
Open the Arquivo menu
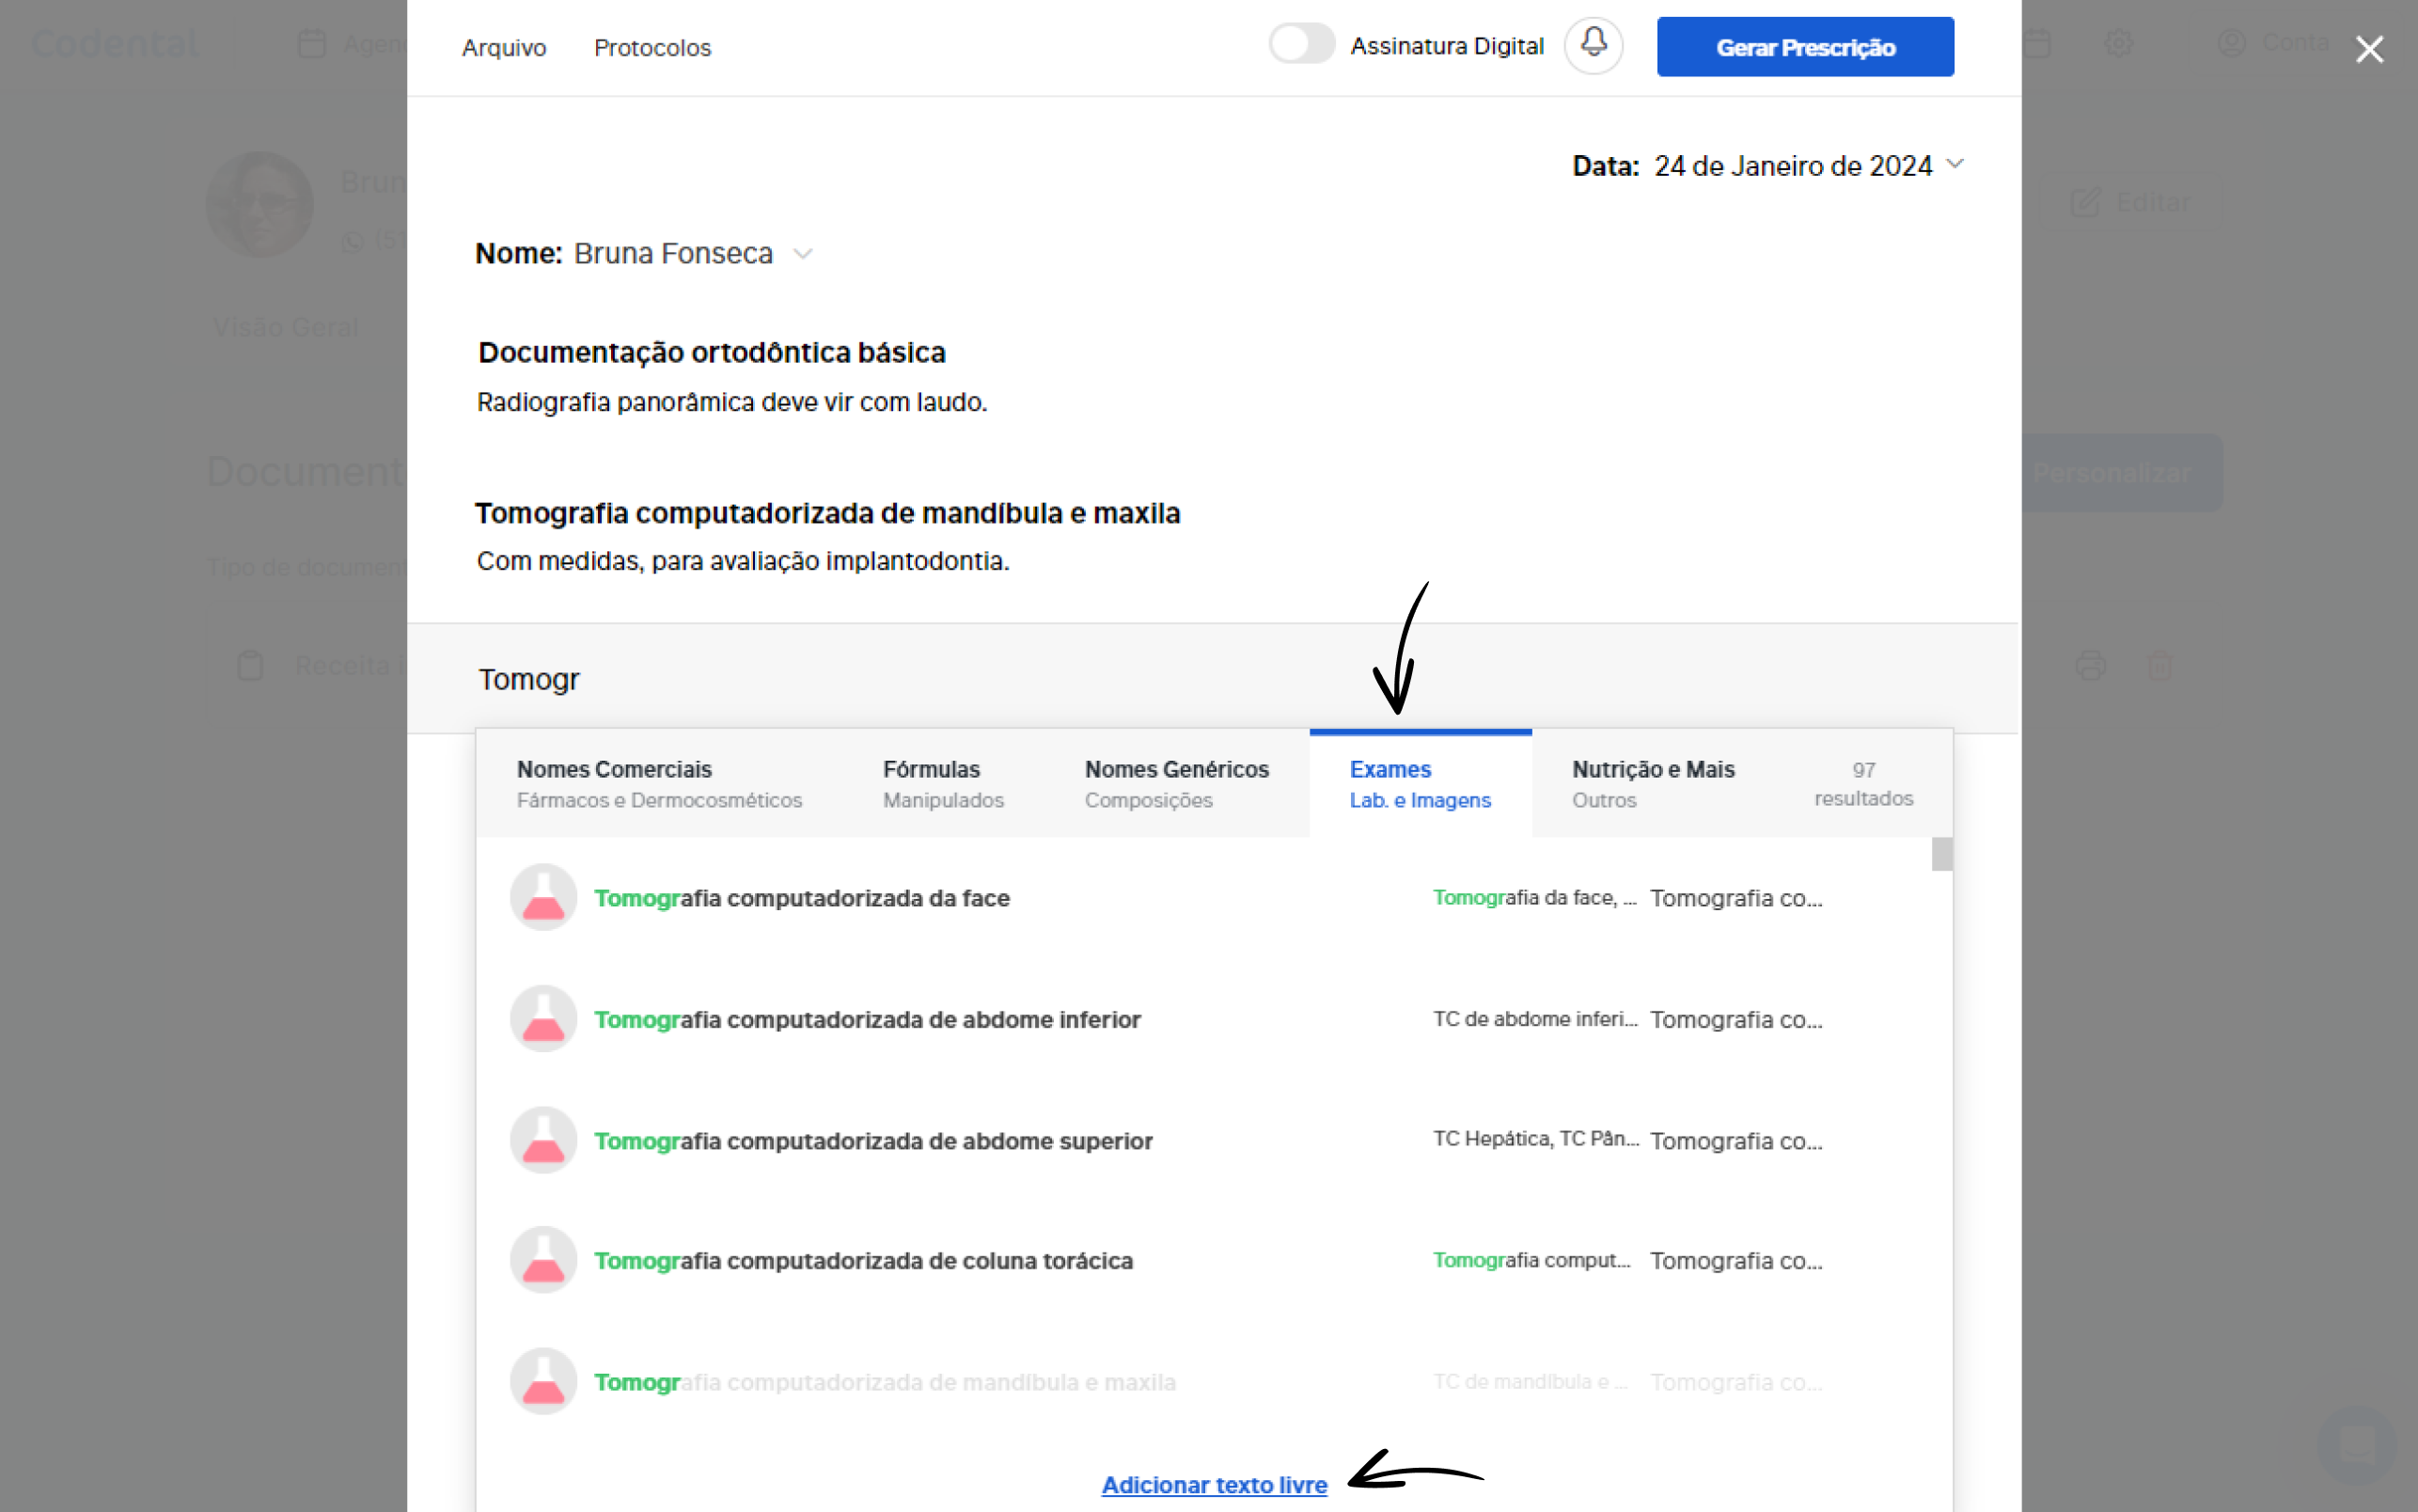[504, 48]
